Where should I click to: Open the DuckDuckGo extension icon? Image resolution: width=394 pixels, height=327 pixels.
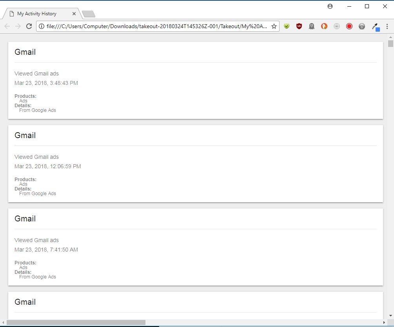pyautogui.click(x=324, y=26)
